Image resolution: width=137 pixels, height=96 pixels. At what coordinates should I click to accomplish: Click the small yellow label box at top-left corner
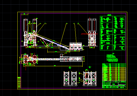(24, 14)
